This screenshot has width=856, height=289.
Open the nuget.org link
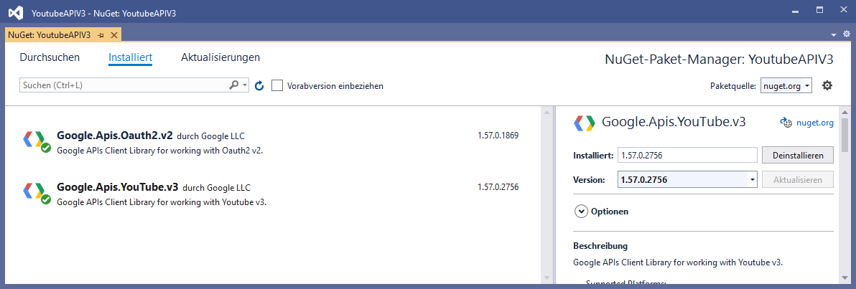[817, 123]
